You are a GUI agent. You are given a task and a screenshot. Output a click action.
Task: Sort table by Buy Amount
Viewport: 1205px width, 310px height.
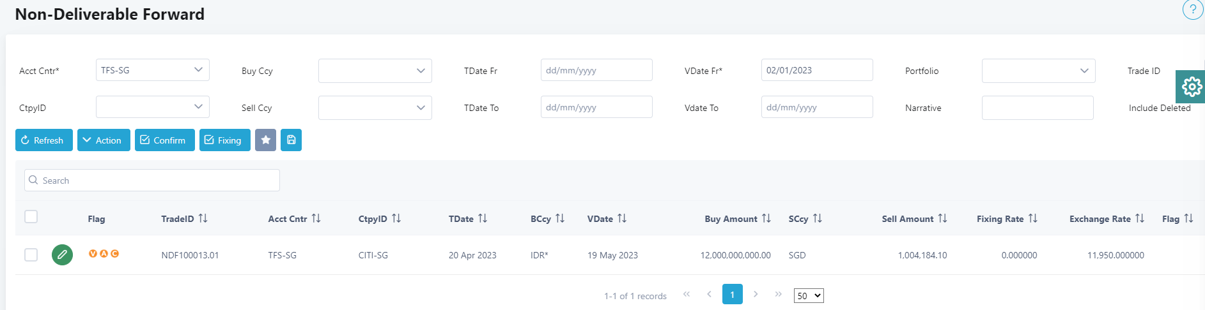[x=766, y=218]
